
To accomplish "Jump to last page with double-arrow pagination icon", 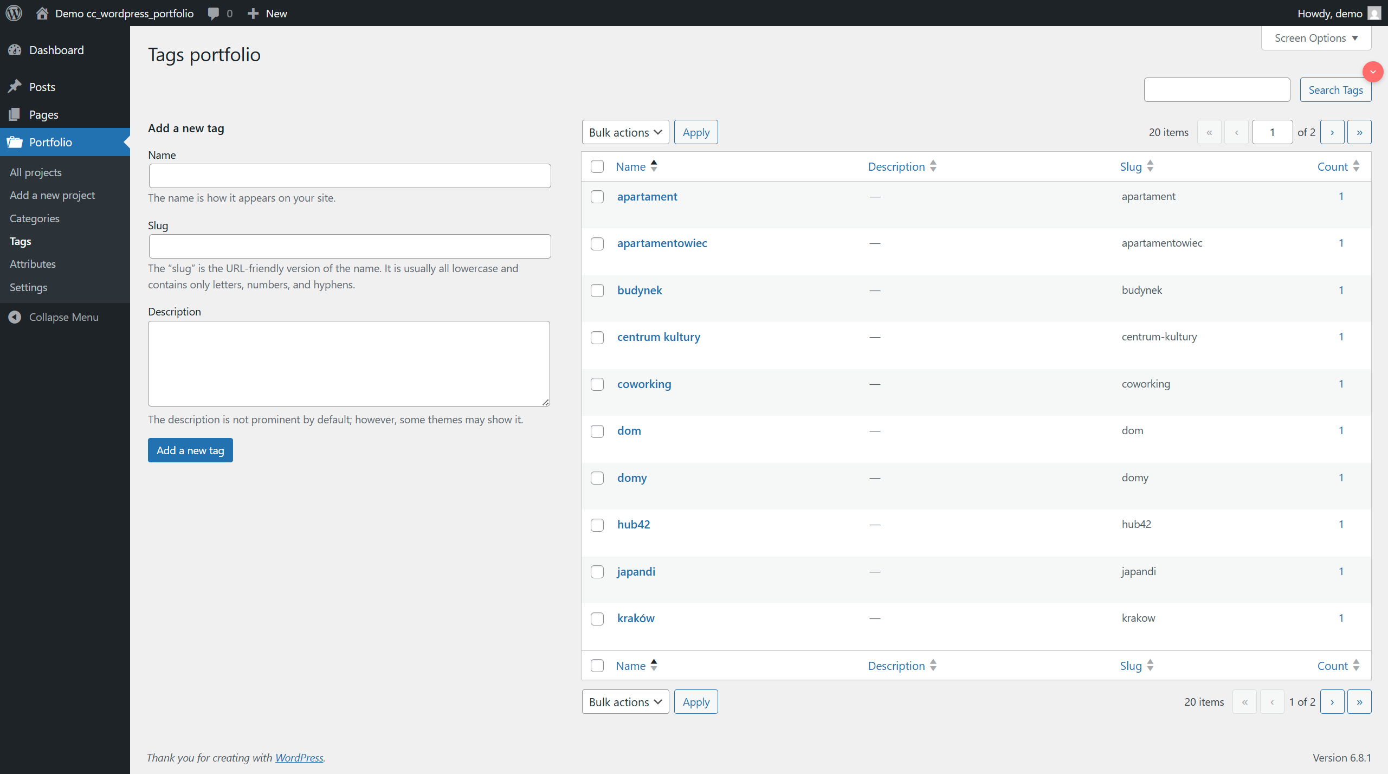I will [x=1359, y=132].
